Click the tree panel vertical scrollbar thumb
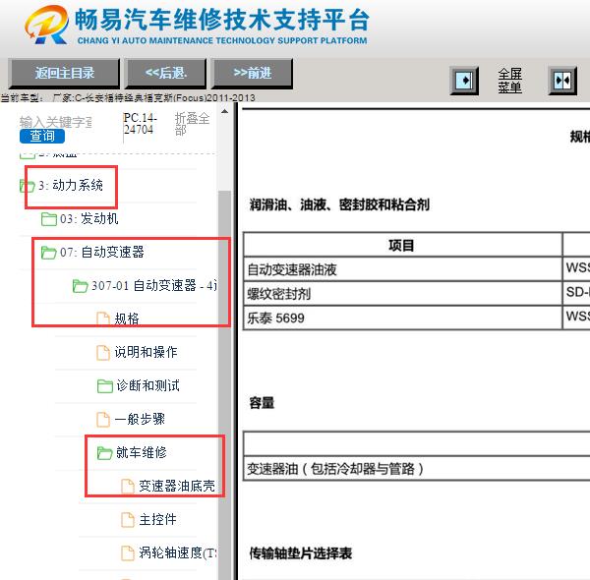590x580 pixels. [x=224, y=383]
